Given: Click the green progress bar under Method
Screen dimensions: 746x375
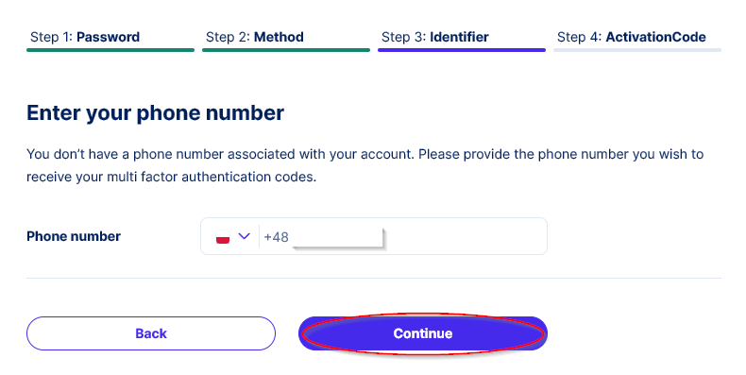Looking at the screenshot, I should [x=286, y=50].
